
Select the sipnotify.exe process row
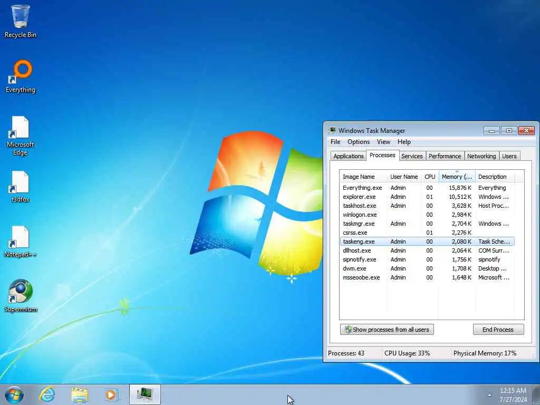[427, 259]
